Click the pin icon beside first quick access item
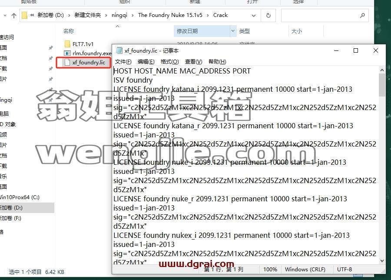The image size is (391, 280). tap(51, 48)
